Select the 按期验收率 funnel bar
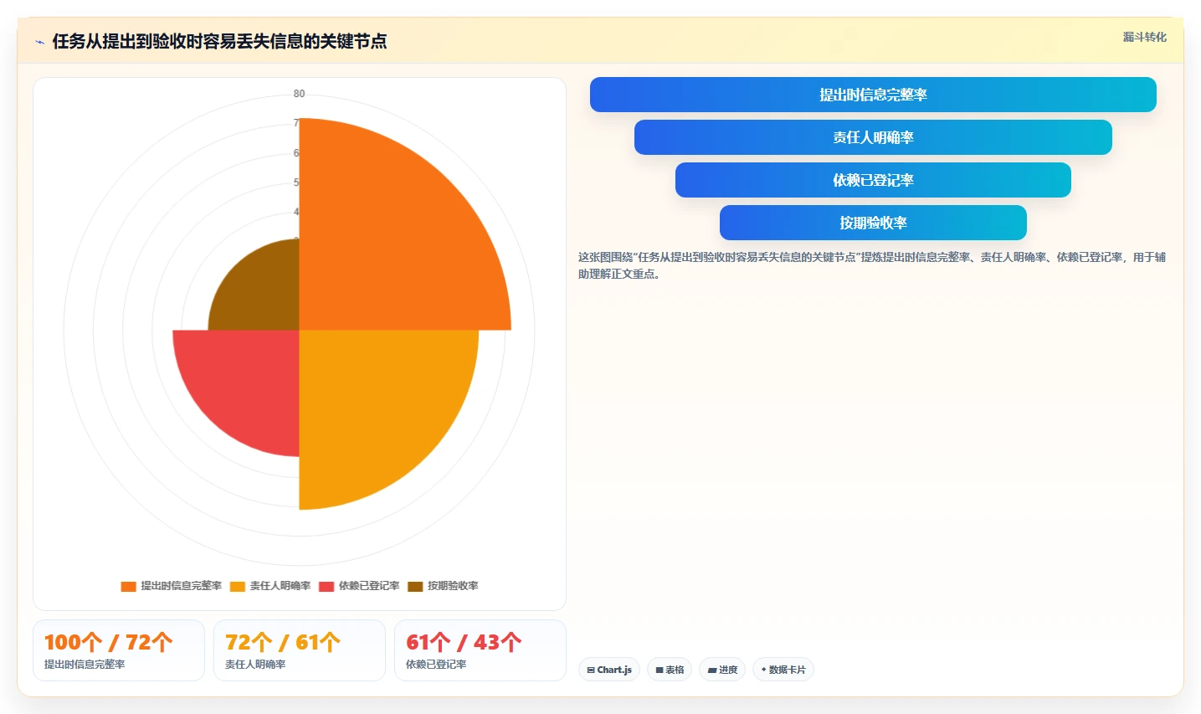The image size is (1201, 714). pyautogui.click(x=873, y=223)
